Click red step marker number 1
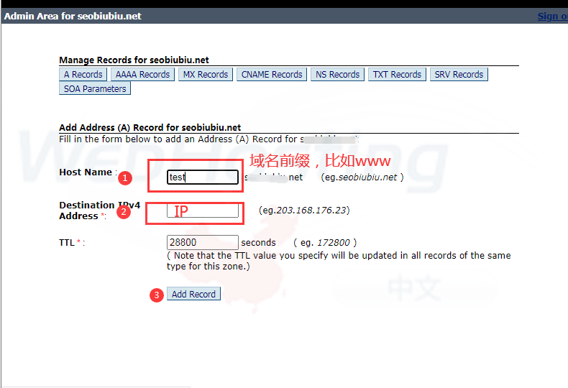Viewport: 568px width, 388px height. tap(124, 177)
